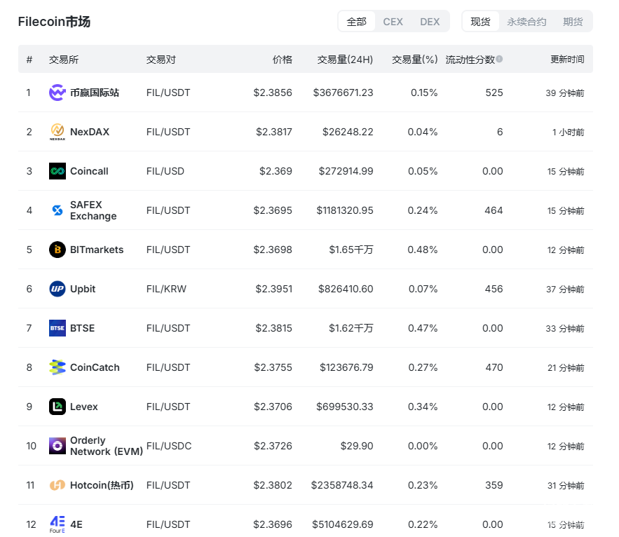Sort by the 交易所 column header
This screenshot has height=537, width=619.
tap(64, 59)
